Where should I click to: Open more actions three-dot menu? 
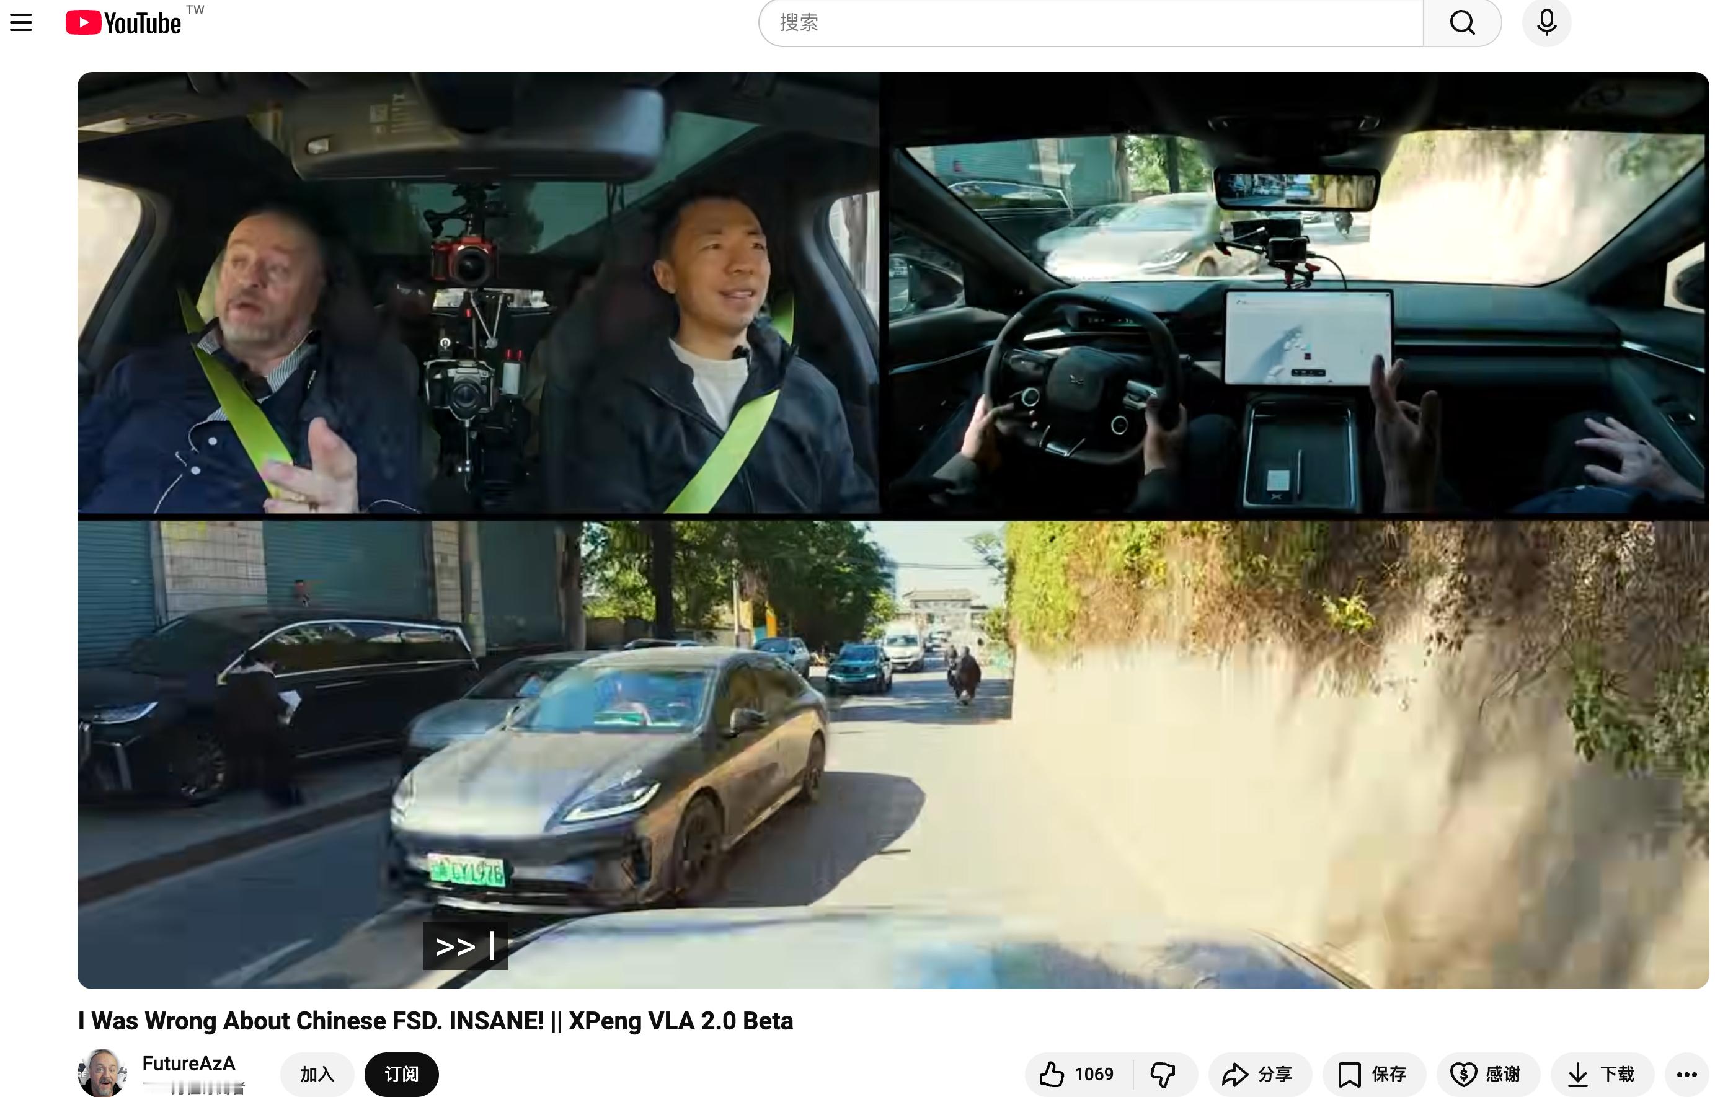[1686, 1073]
